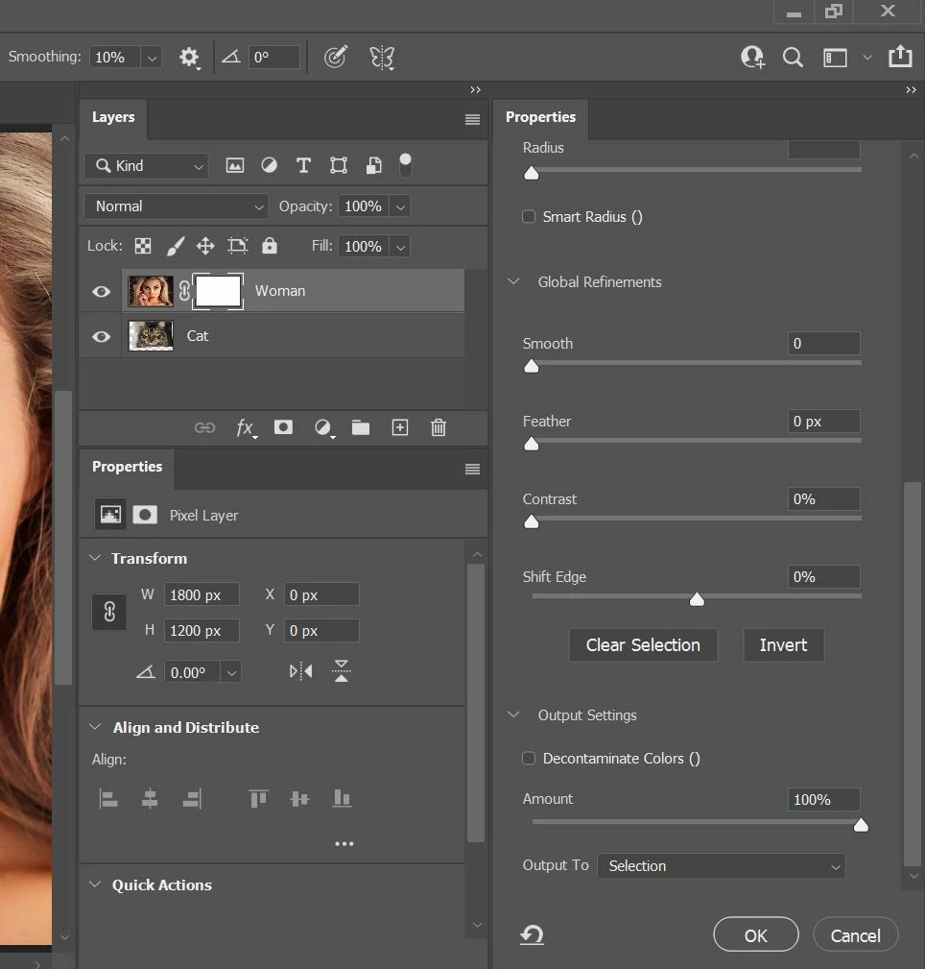The image size is (925, 969).
Task: Click the flip horizontal icon in Transform
Action: [300, 672]
